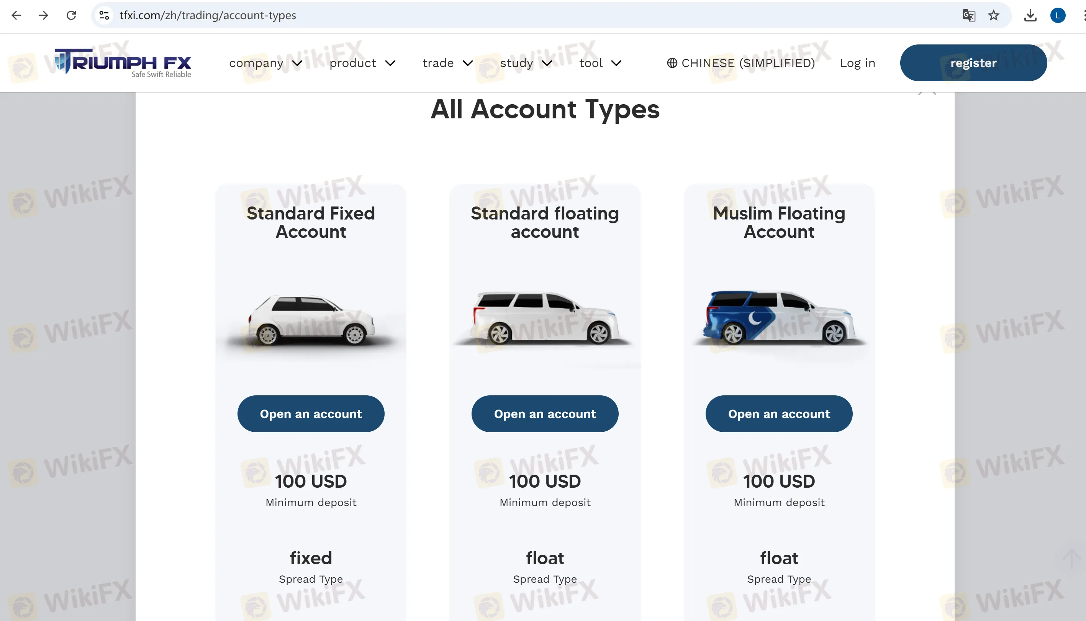Open the tool menu

point(600,63)
